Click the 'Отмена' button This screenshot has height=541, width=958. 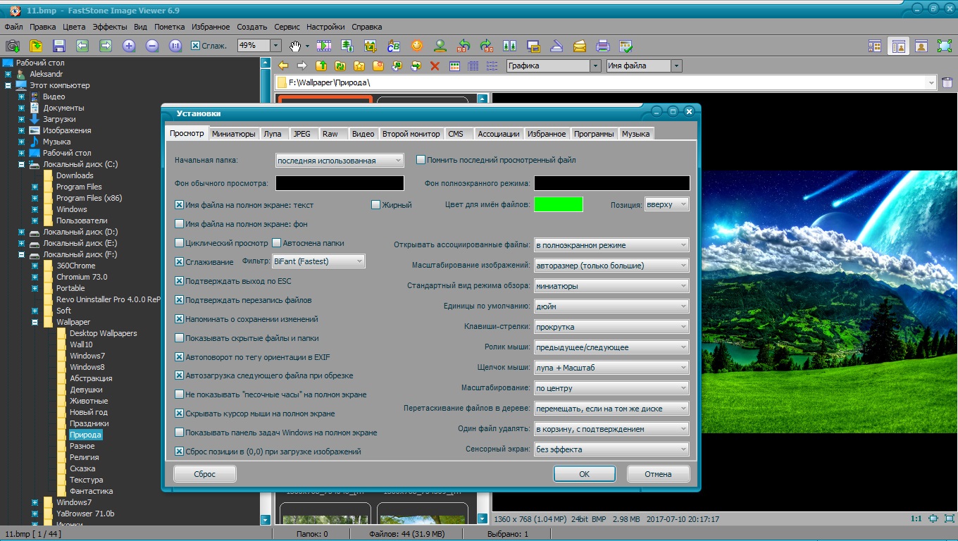tap(657, 474)
